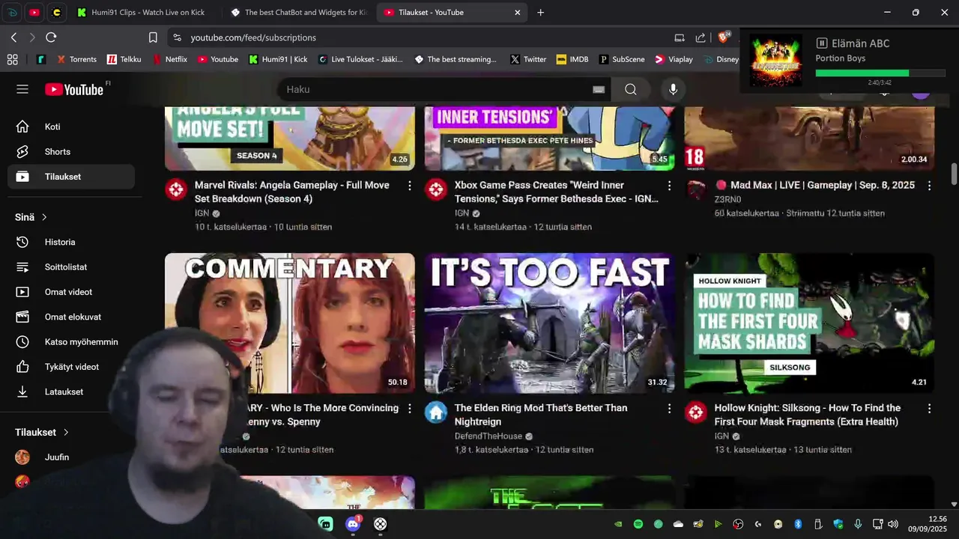
Task: Open the YouTube hamburger guide menu
Action: point(22,89)
